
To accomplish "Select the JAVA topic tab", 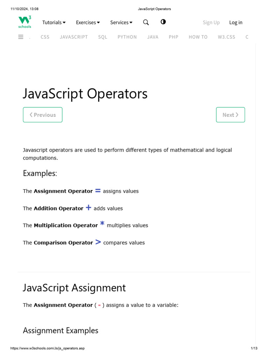I will pyautogui.click(x=153, y=37).
